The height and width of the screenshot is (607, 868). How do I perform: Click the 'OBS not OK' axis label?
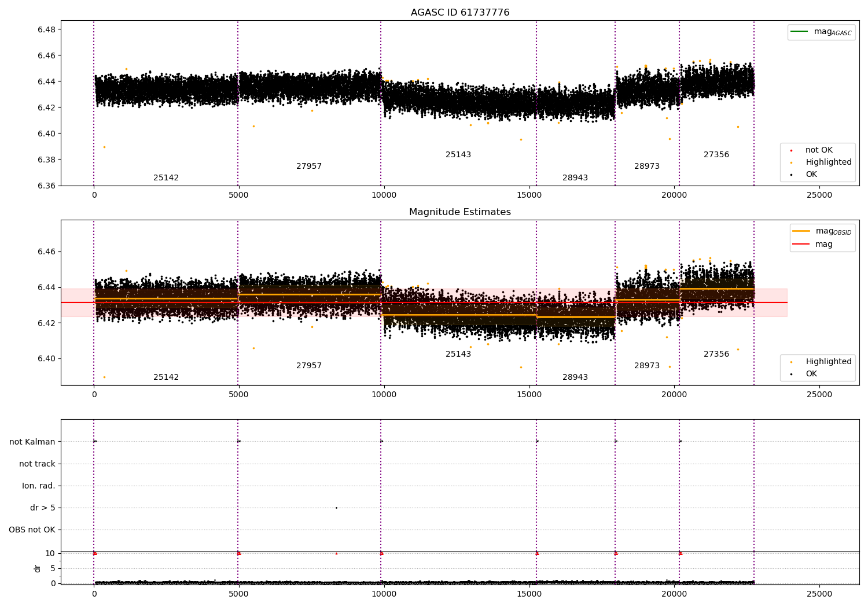click(x=32, y=530)
